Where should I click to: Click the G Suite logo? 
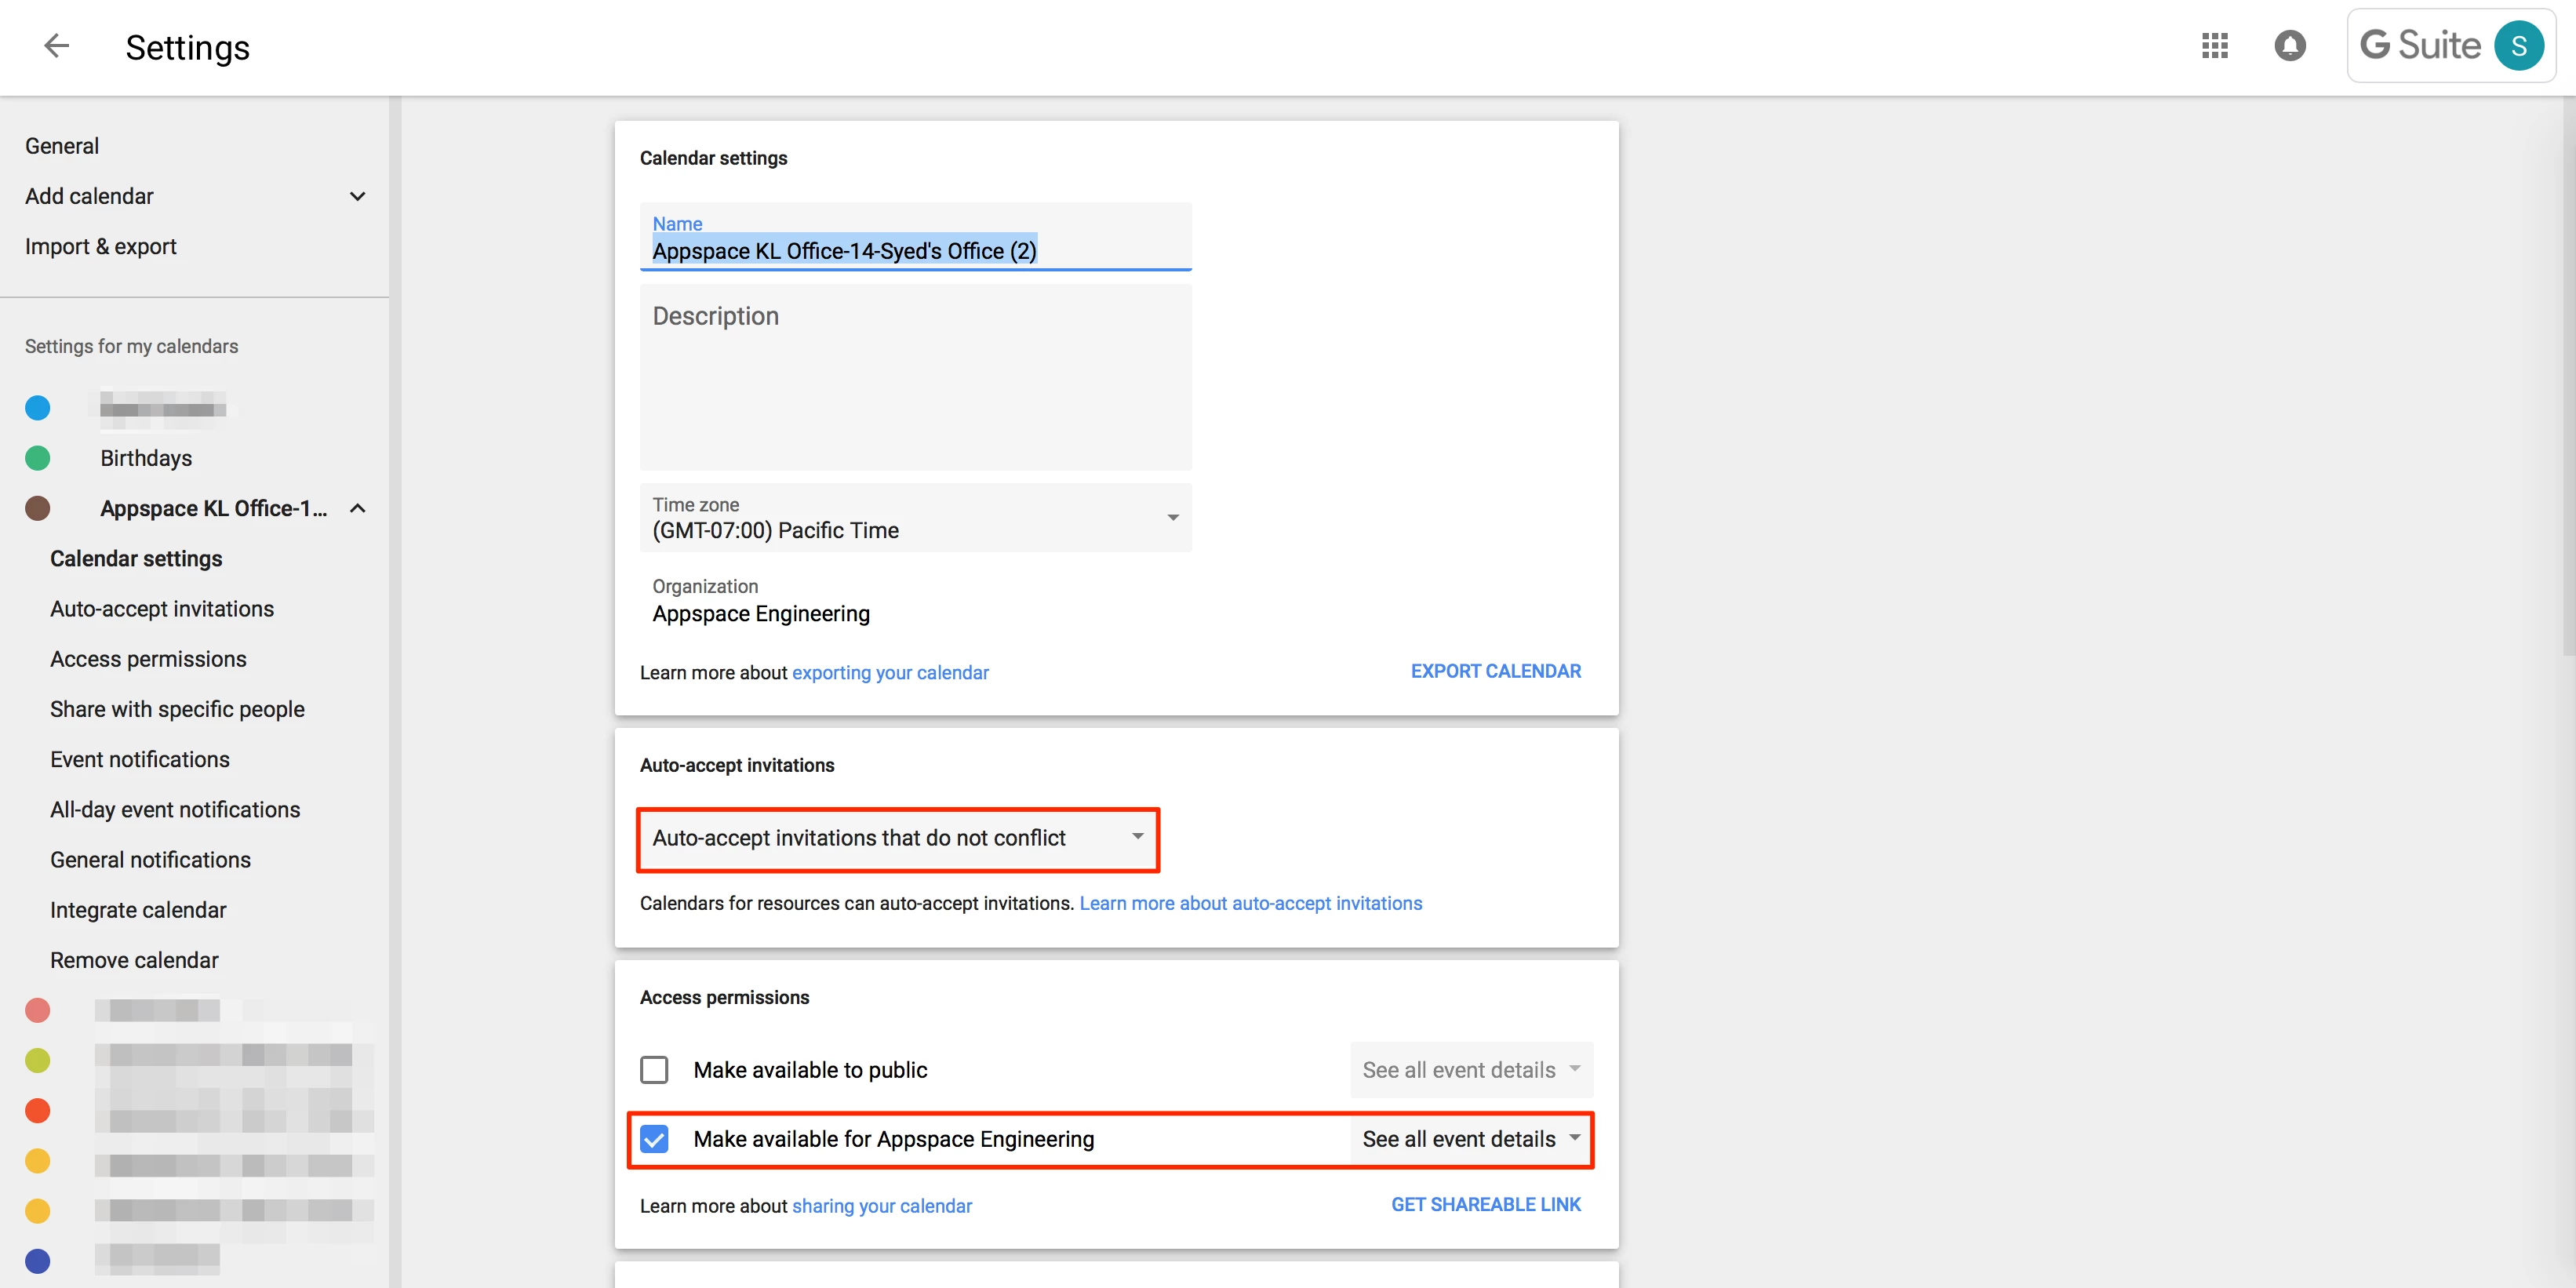[2420, 45]
